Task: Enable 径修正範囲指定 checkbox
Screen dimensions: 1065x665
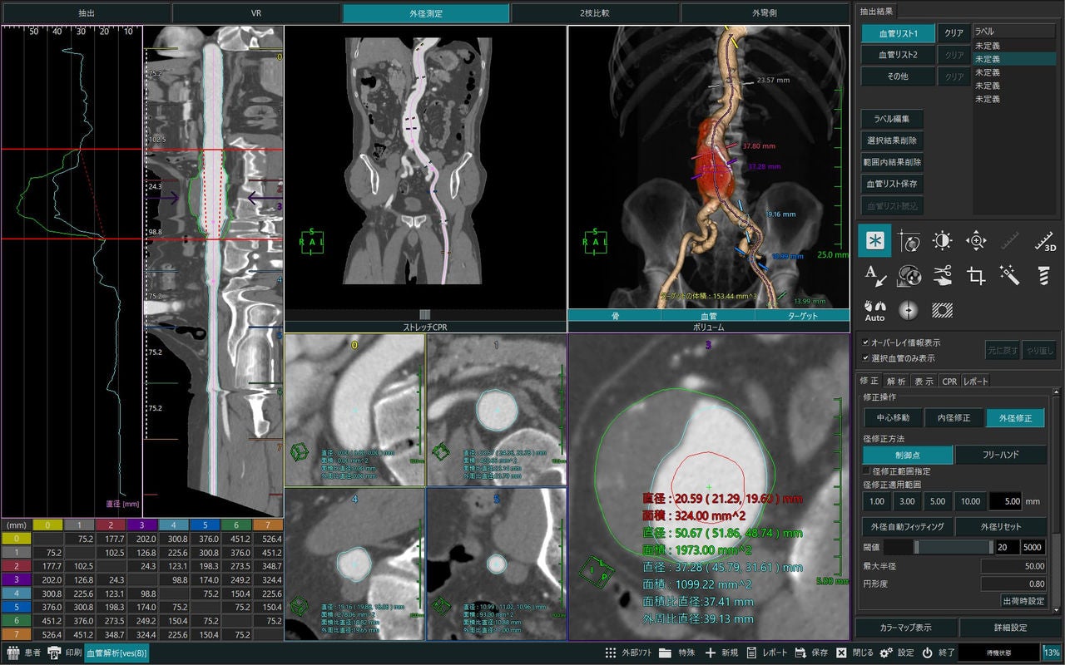Action: point(867,471)
